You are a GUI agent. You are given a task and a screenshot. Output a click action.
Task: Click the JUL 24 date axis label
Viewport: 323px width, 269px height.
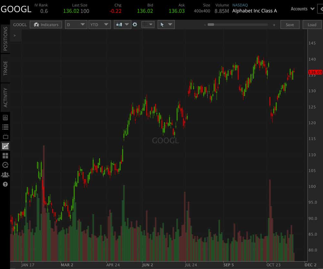(191, 265)
